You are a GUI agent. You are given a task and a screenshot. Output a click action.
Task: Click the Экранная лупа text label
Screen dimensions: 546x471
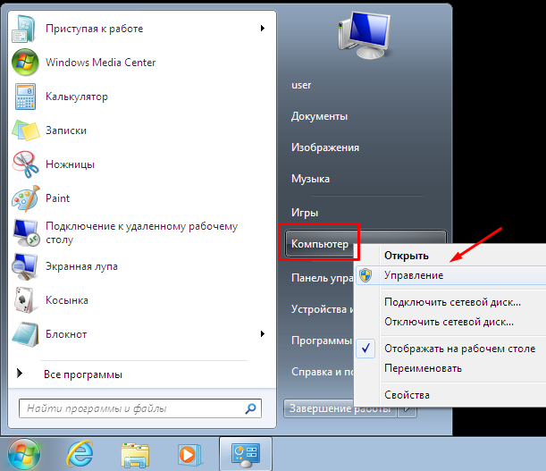click(x=81, y=266)
